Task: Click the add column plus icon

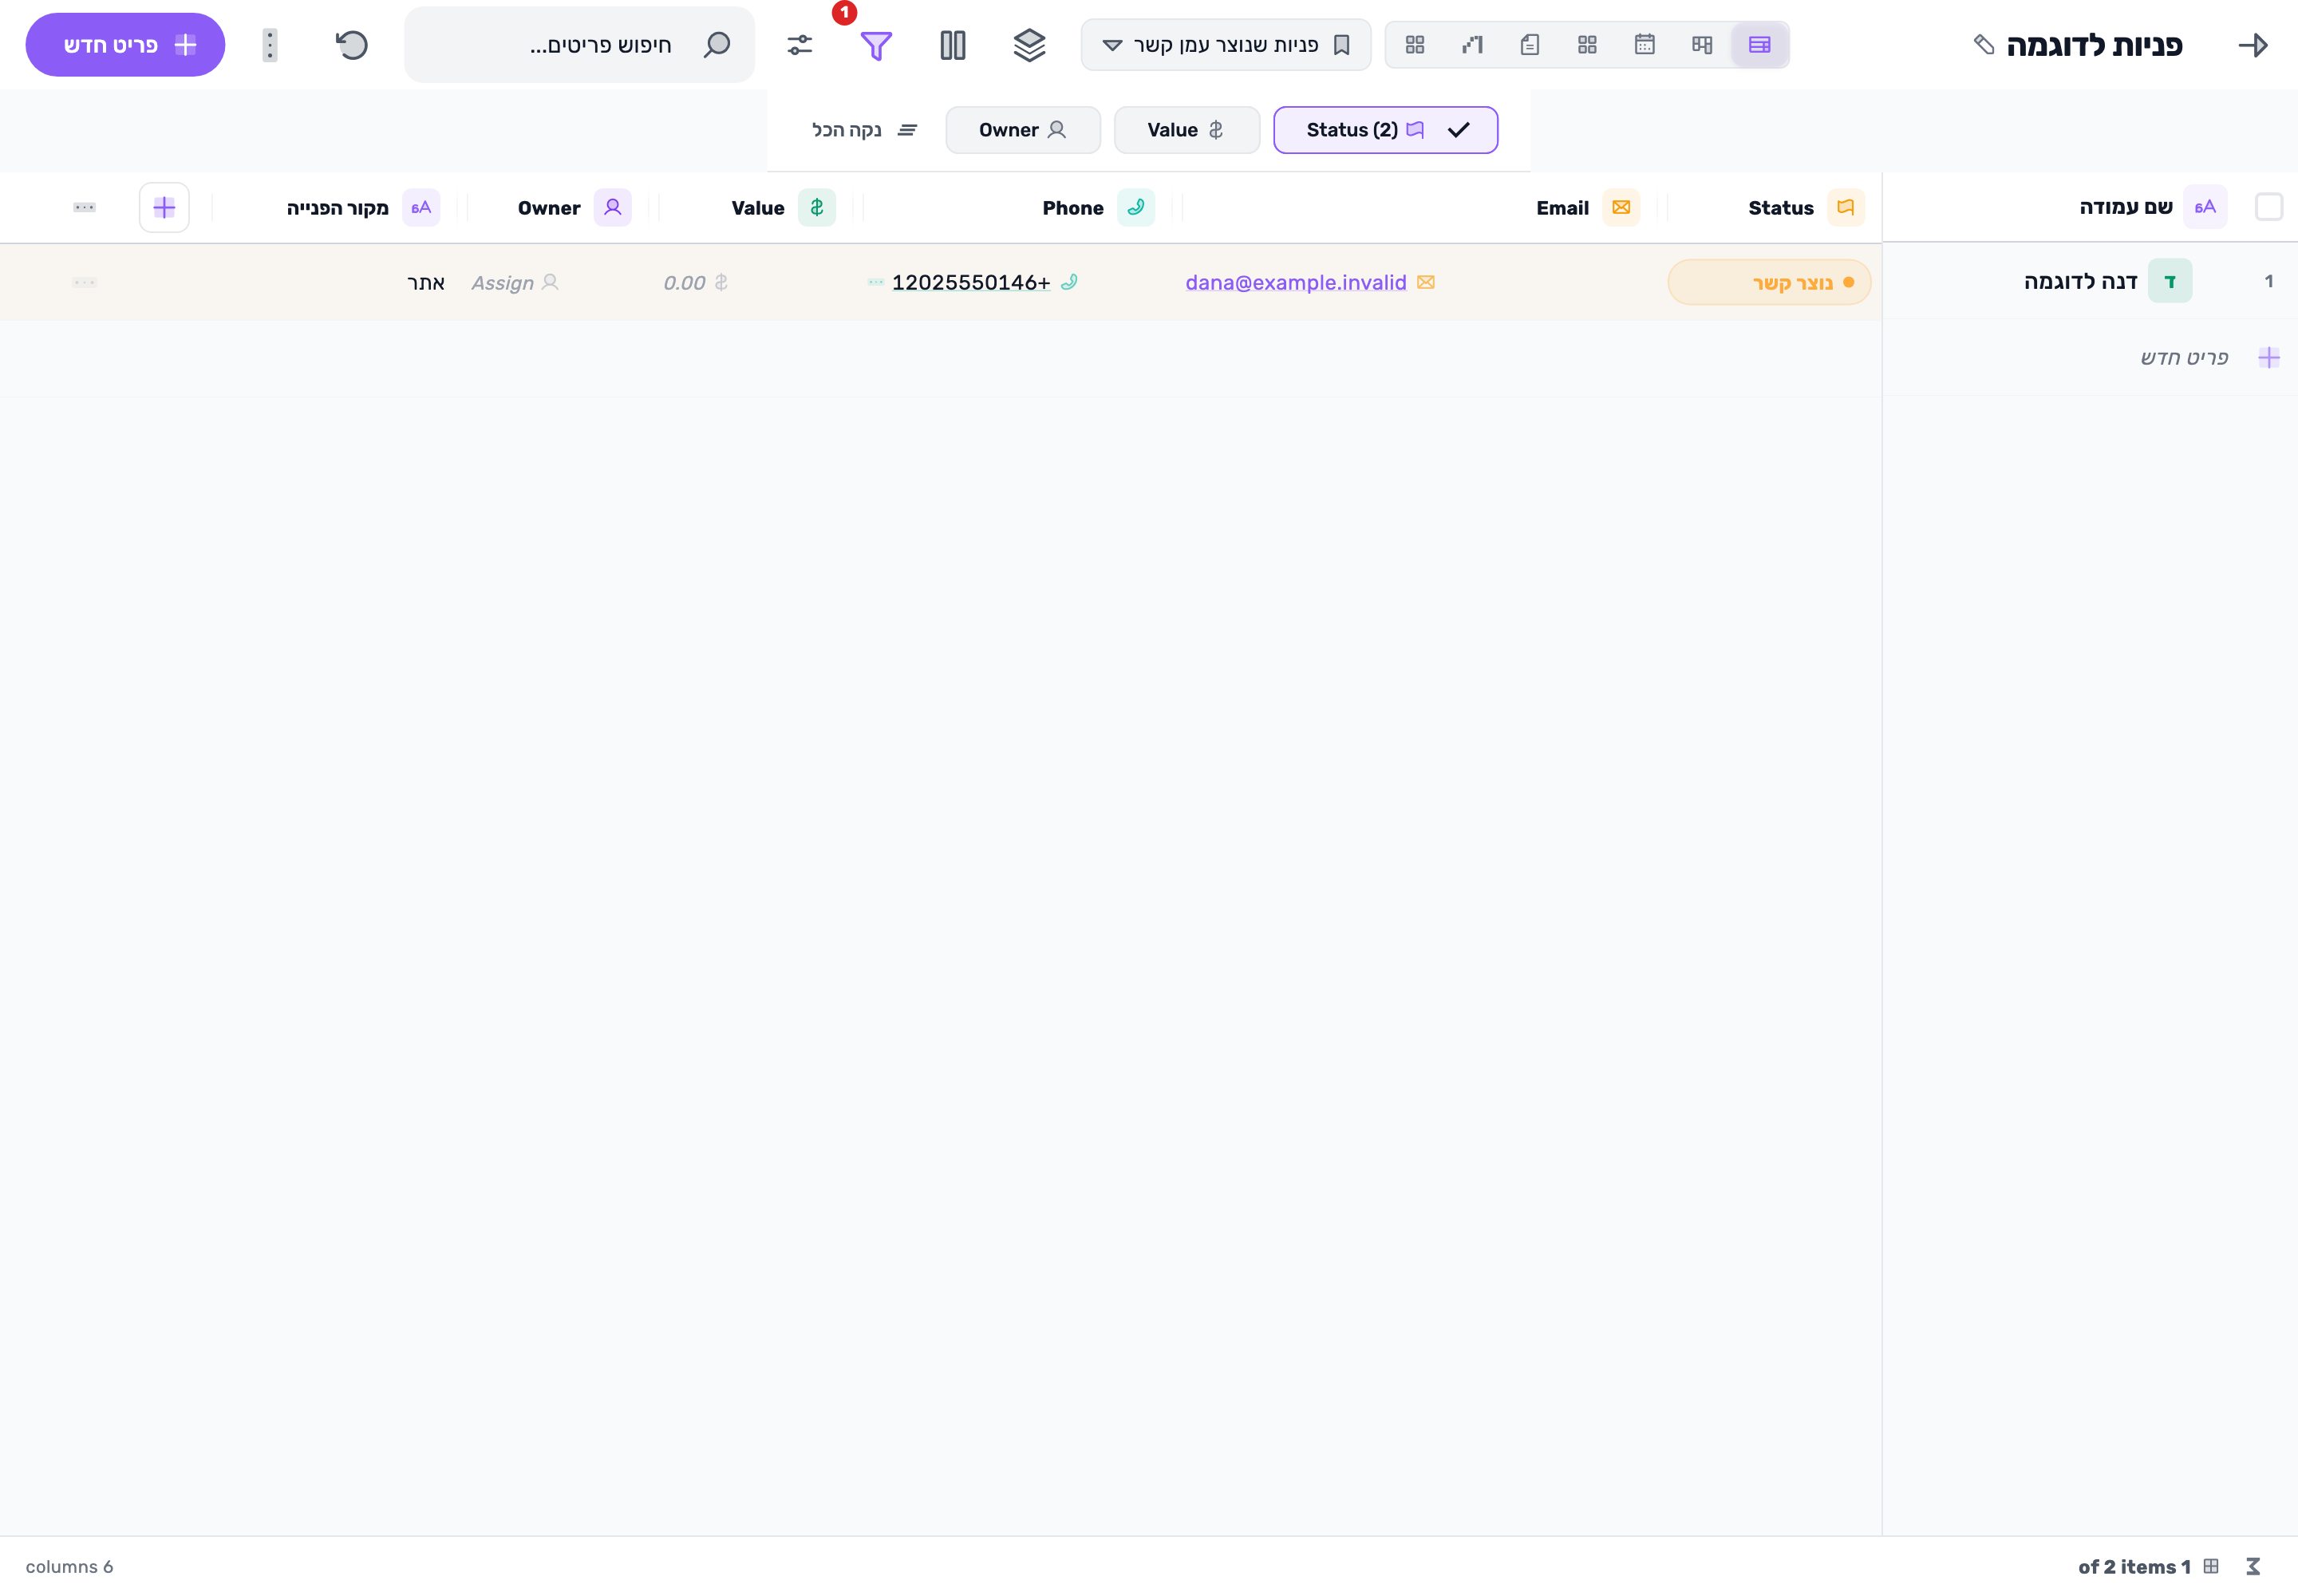Action: [x=164, y=208]
